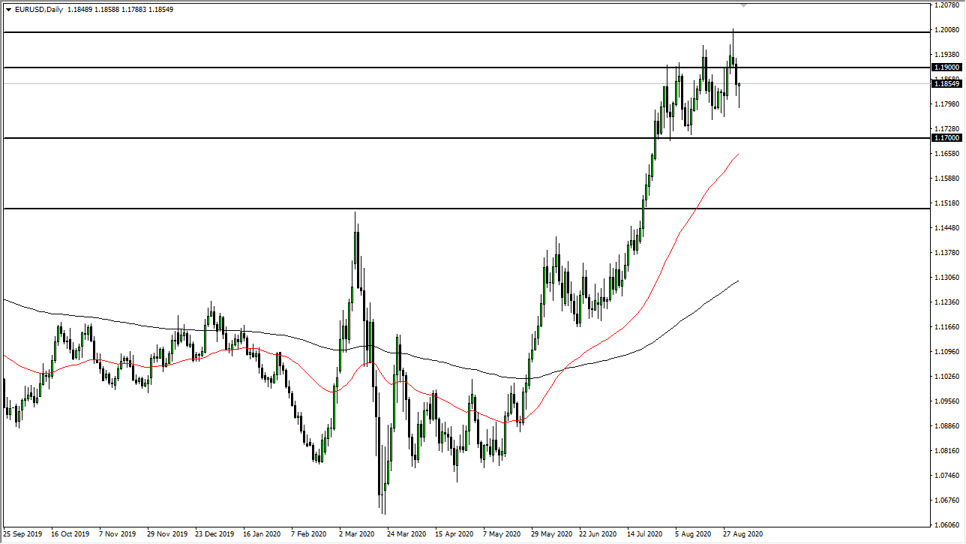Select the 1.19000 price label tag
Image resolution: width=966 pixels, height=544 pixels.
pos(946,67)
